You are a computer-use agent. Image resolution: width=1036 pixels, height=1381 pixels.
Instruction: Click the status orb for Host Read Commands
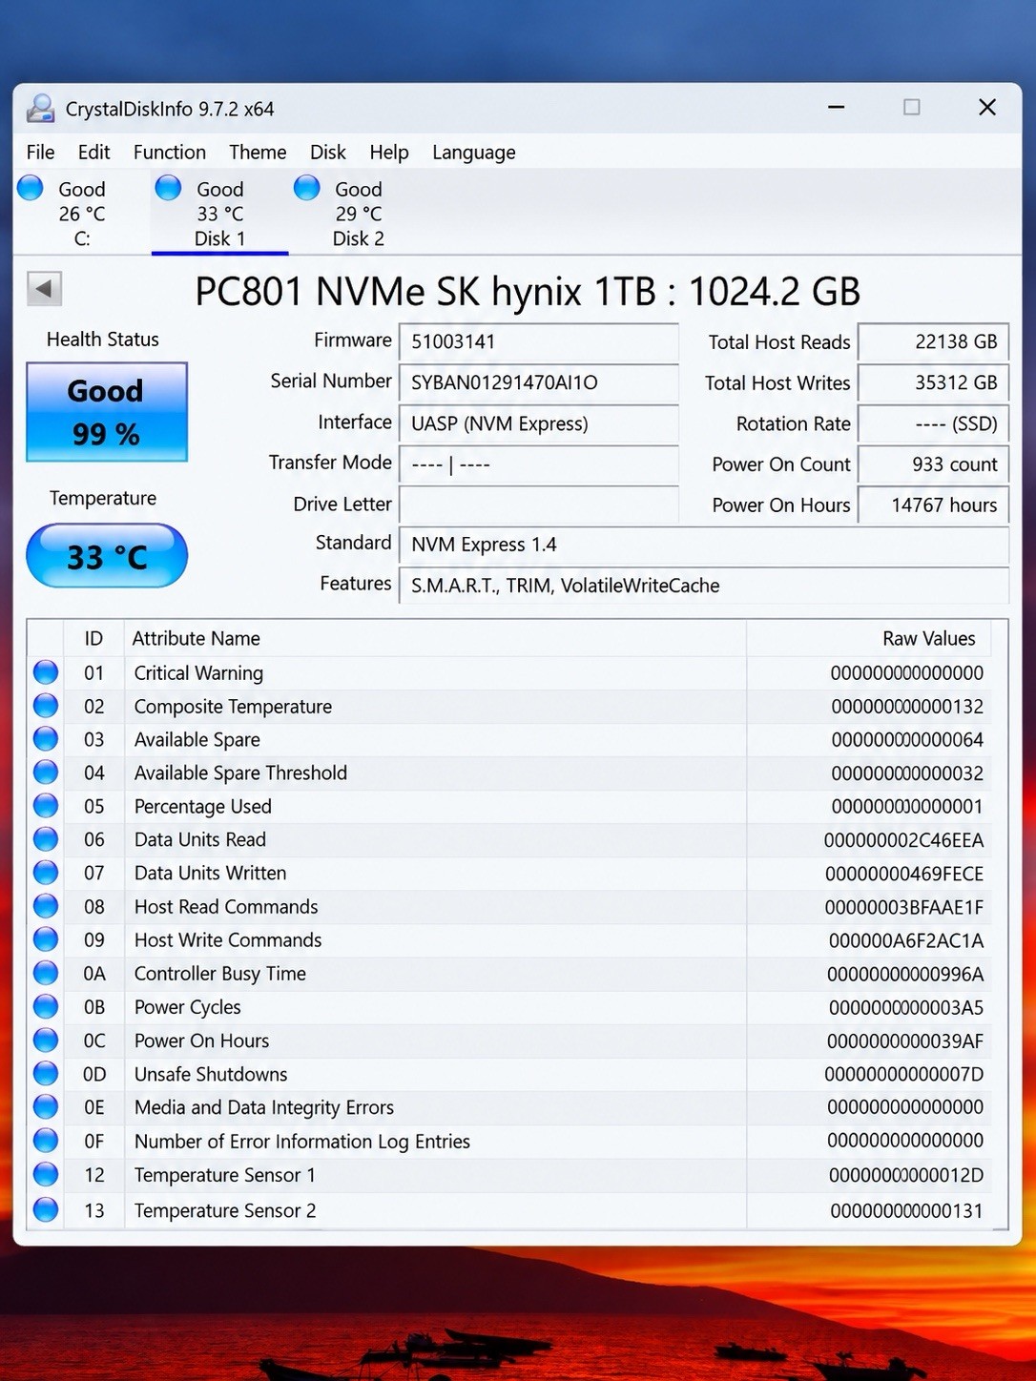click(46, 906)
